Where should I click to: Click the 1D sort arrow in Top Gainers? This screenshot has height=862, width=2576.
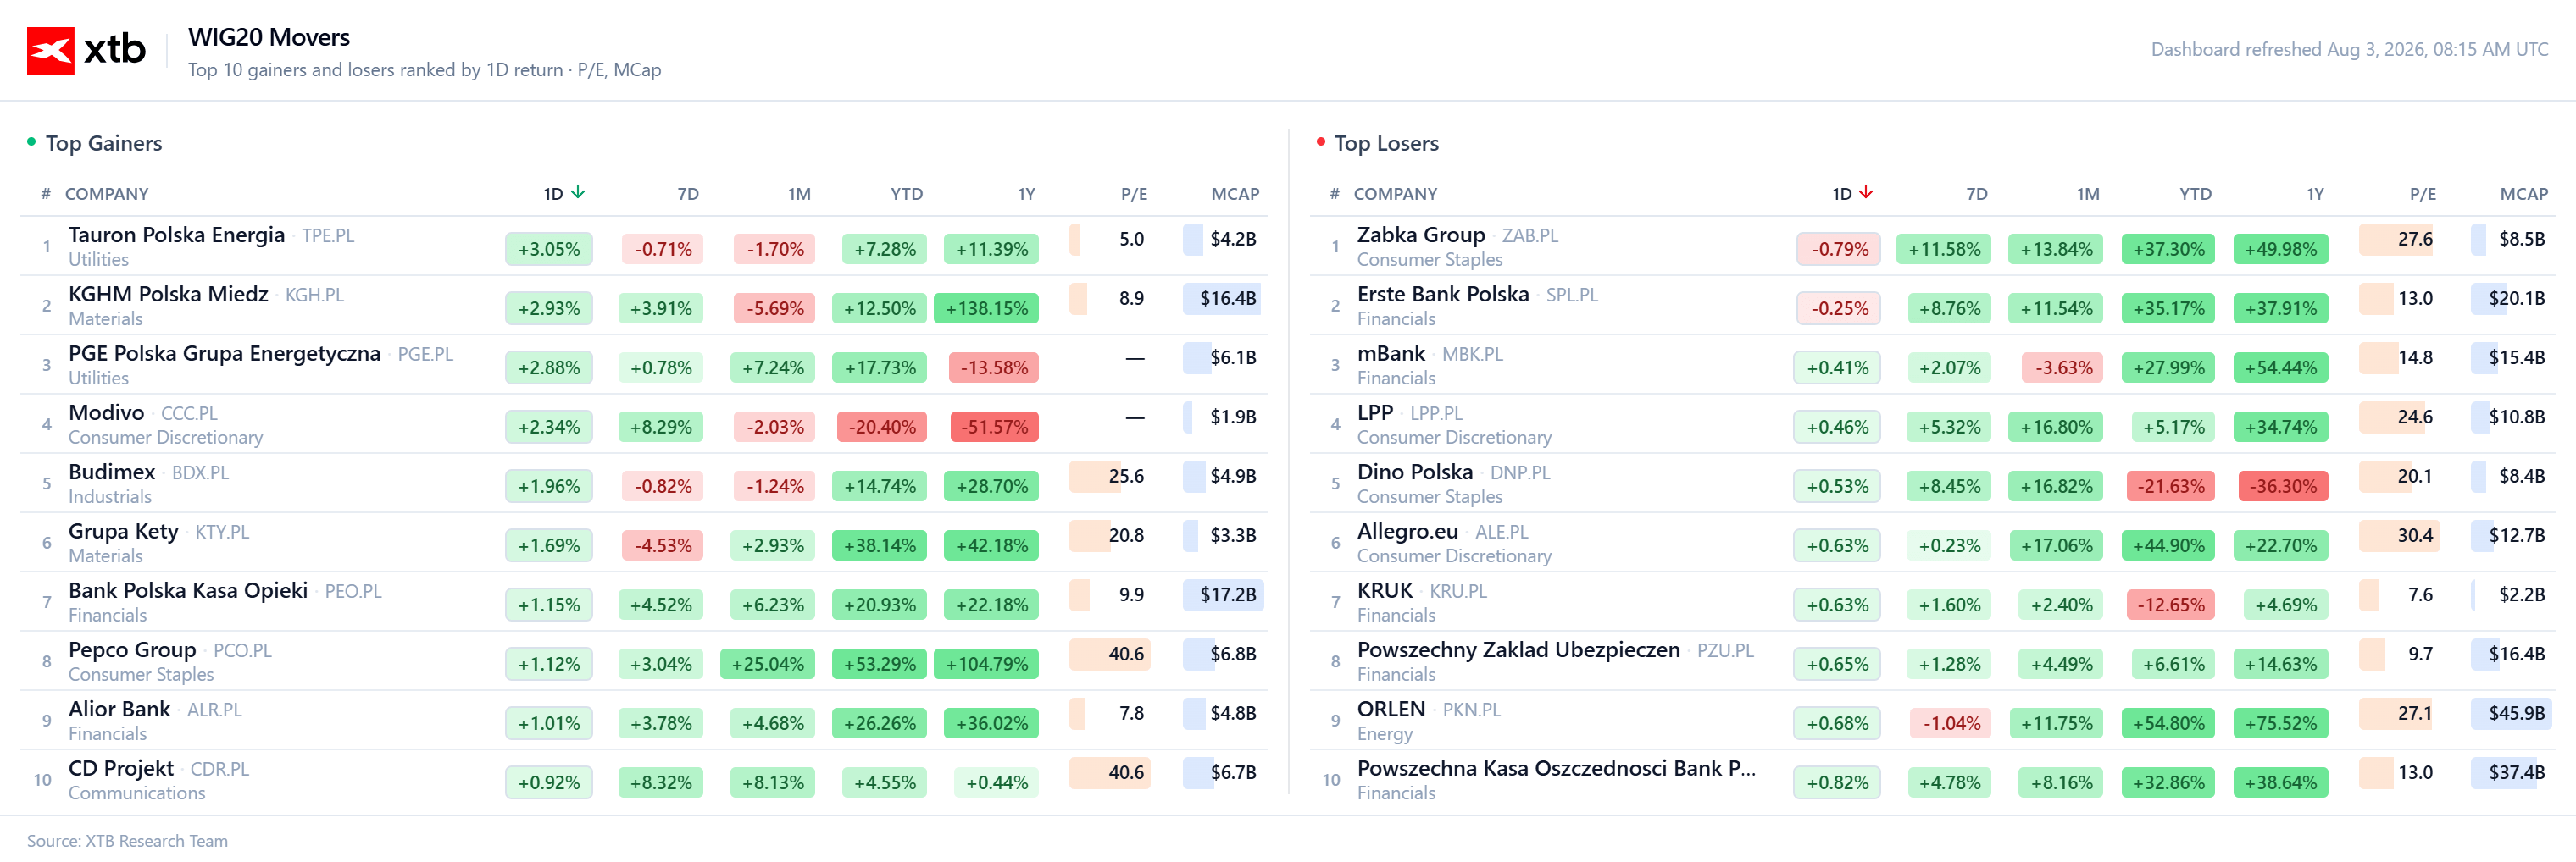(578, 193)
